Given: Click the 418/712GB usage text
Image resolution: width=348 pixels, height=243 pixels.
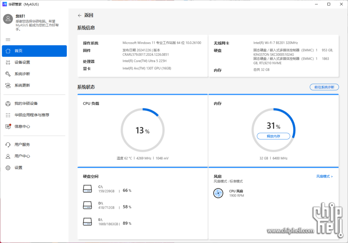Looking at the screenshot, I should (106, 208).
